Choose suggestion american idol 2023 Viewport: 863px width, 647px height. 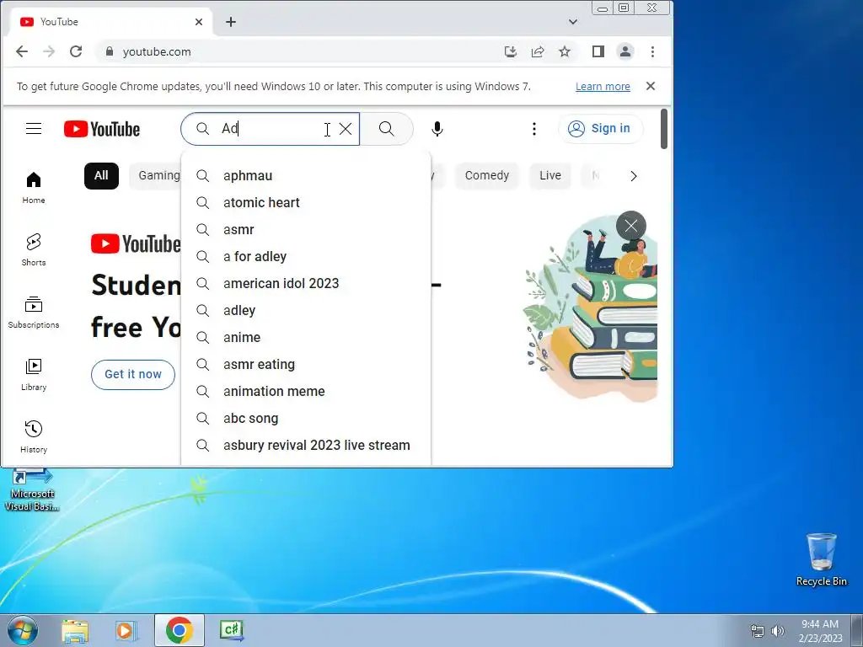[306, 283]
